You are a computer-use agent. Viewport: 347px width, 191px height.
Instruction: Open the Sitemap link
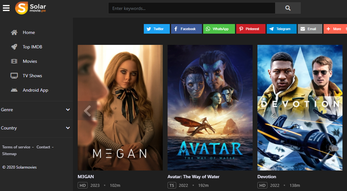(9, 154)
